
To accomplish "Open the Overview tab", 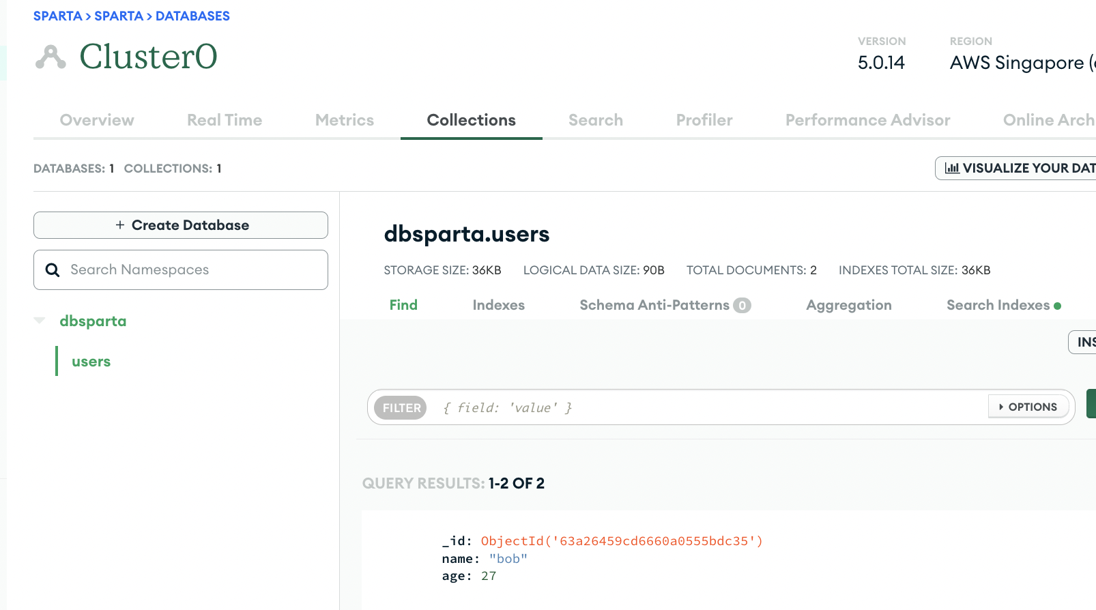I will click(97, 120).
